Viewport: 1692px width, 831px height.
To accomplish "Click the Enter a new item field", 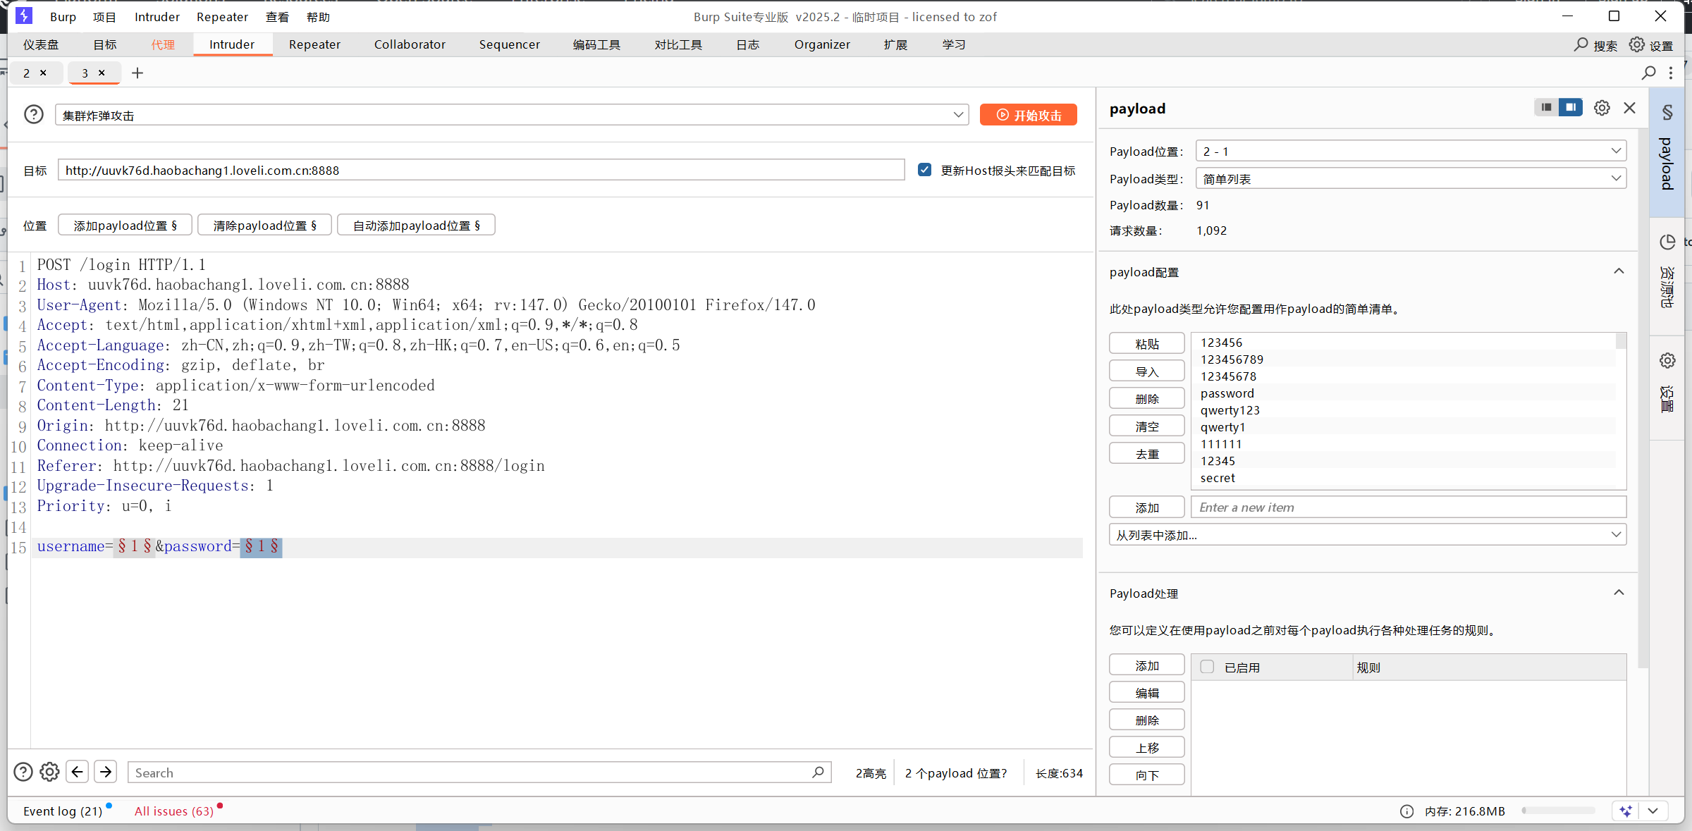I will point(1408,507).
